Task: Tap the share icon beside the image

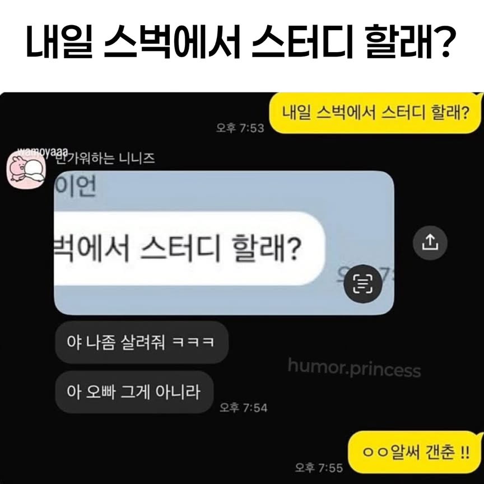Action: coord(430,243)
